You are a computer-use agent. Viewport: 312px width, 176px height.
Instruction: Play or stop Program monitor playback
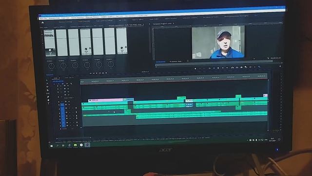click(218, 68)
